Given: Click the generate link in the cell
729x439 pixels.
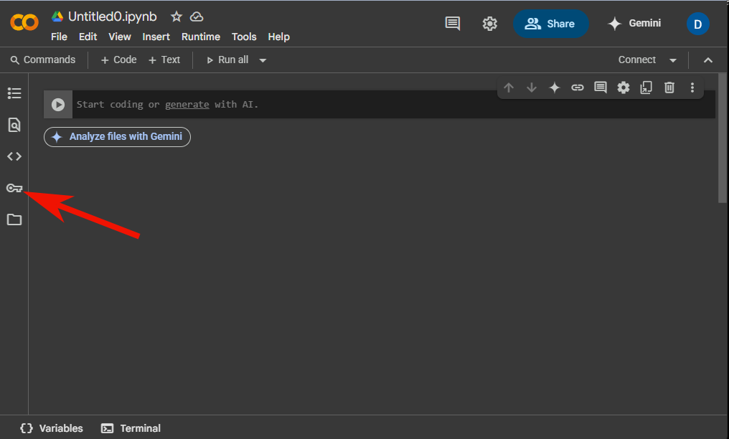Looking at the screenshot, I should click(x=187, y=105).
